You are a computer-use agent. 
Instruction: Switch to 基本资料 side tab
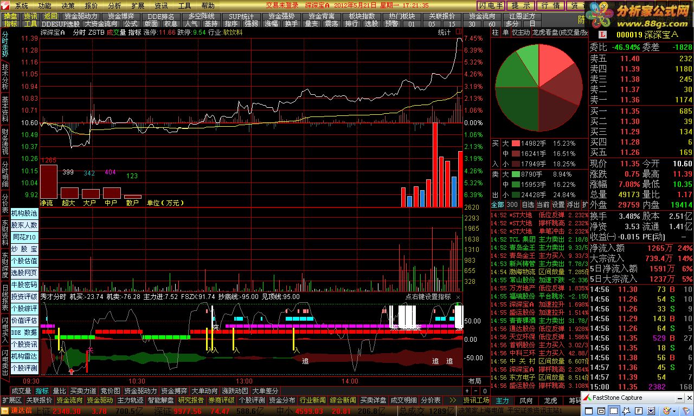[5, 109]
